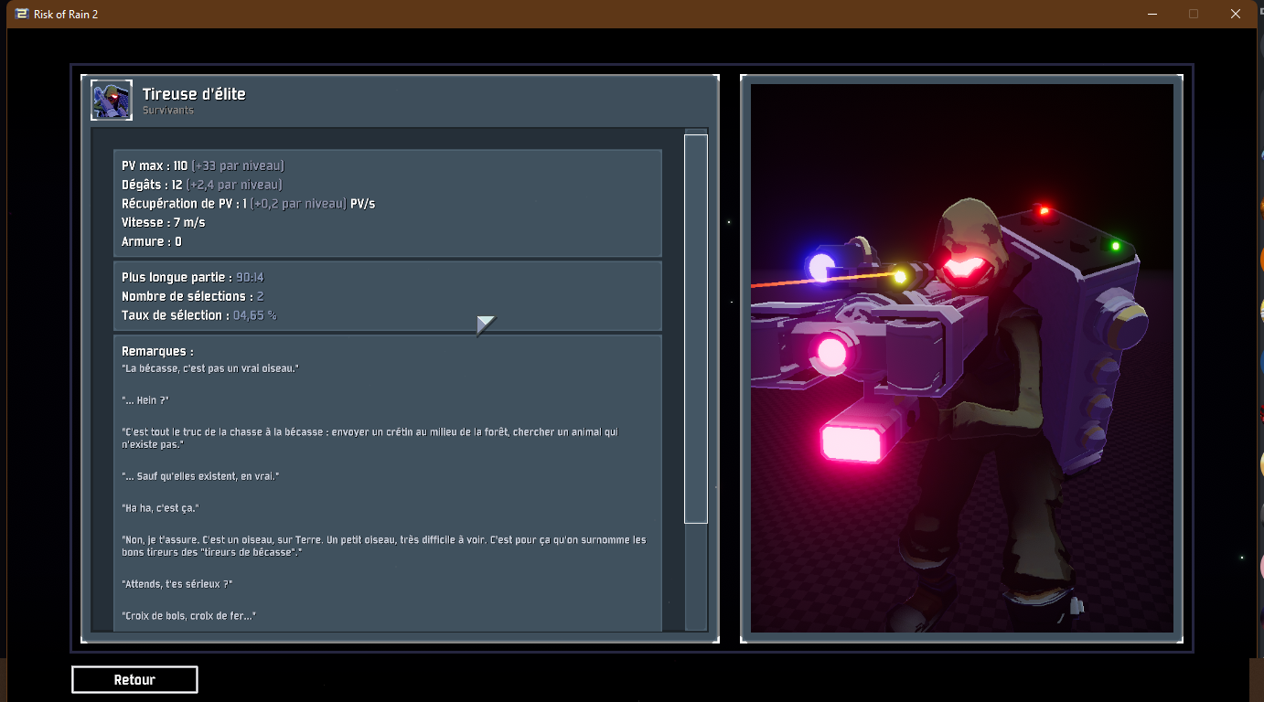The width and height of the screenshot is (1264, 702).
Task: Click the Vitesse stat line
Action: tap(163, 223)
